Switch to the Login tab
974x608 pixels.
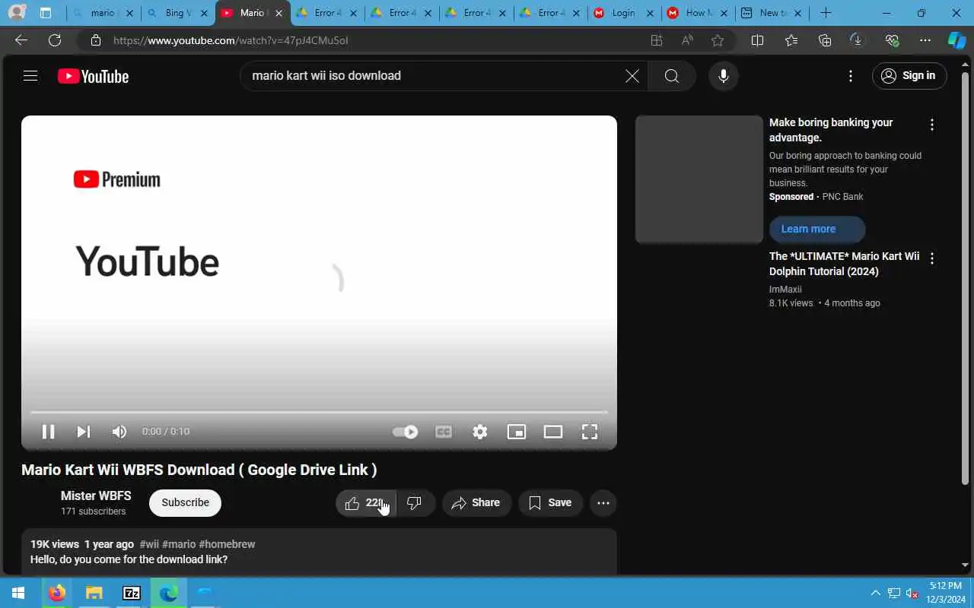[x=623, y=13]
